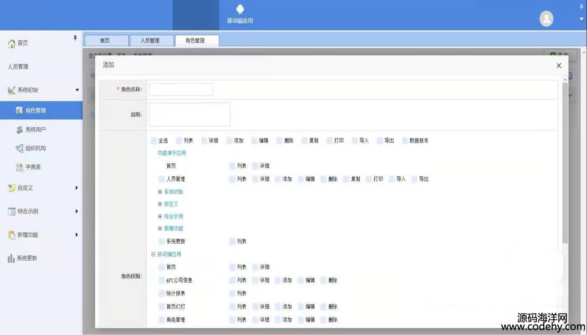Click the 说明 text area
Screen dimensions: 587x335
point(190,114)
